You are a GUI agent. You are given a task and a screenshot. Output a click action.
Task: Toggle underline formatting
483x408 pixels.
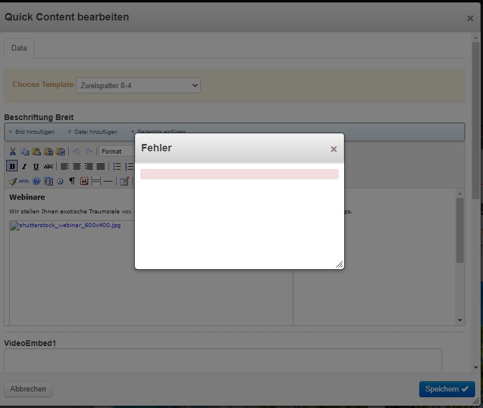click(36, 167)
